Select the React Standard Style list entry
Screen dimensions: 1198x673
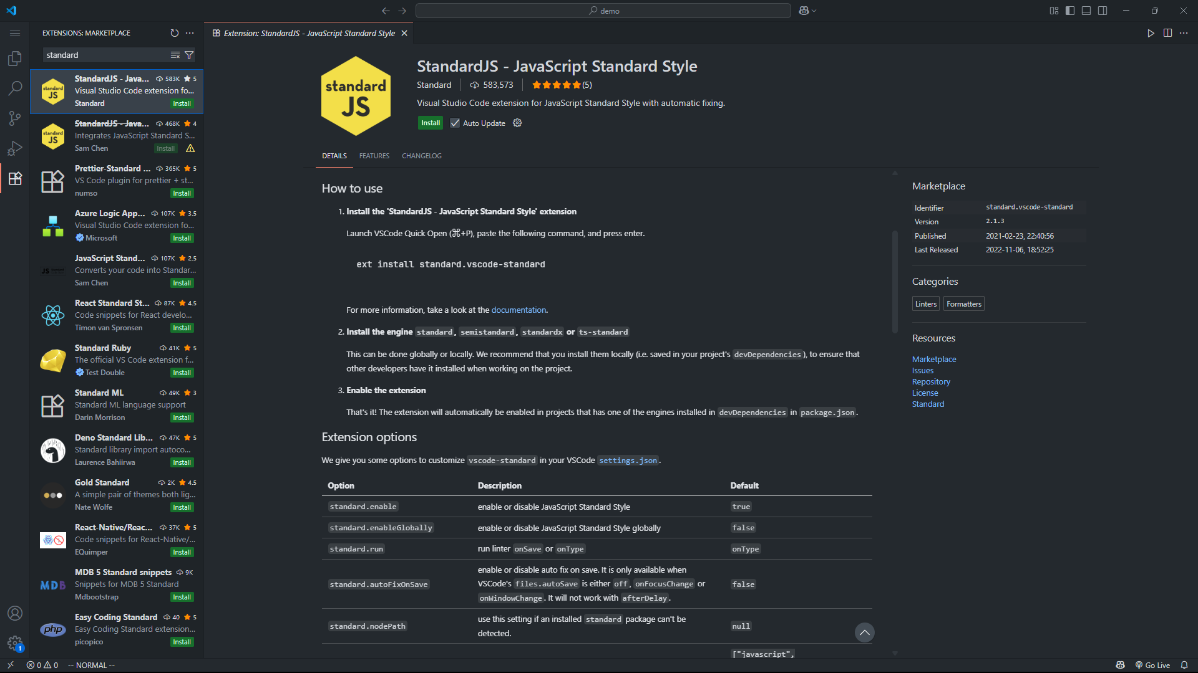tap(117, 315)
